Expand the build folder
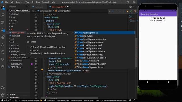 pyautogui.click(x=13, y=23)
